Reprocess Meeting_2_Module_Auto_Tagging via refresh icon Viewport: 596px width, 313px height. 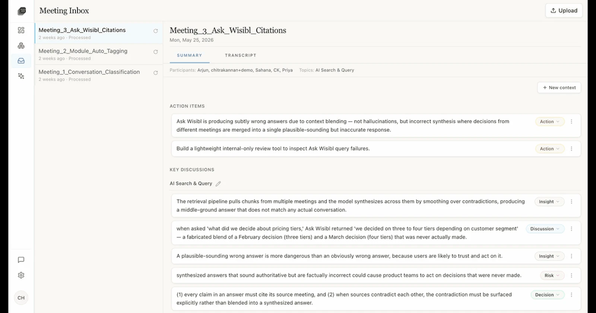click(x=156, y=52)
